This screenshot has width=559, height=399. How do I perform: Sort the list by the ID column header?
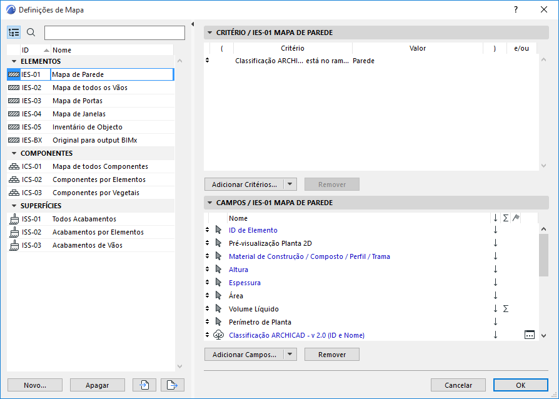pyautogui.click(x=35, y=50)
